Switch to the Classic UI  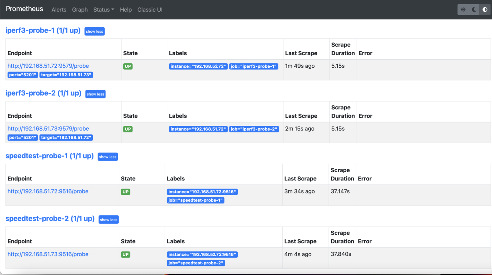(x=150, y=10)
